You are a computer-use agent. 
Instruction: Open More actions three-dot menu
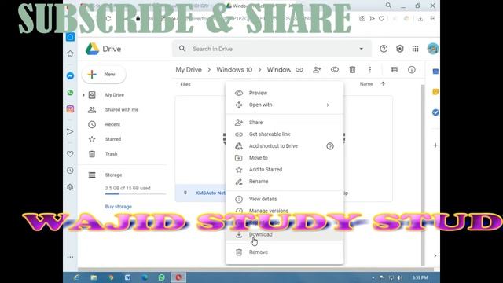370,70
